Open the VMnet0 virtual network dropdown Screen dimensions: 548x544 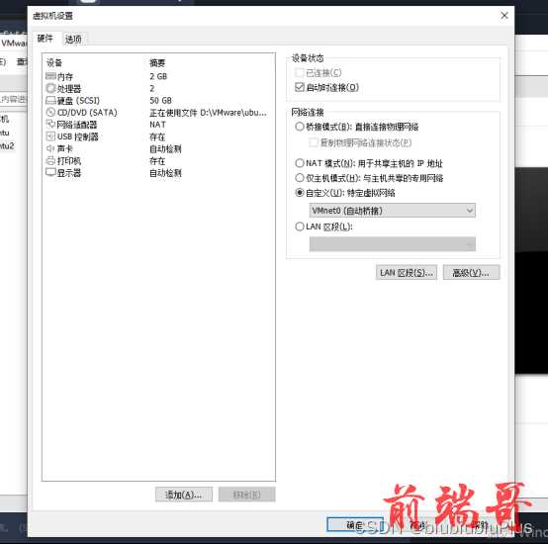click(392, 211)
